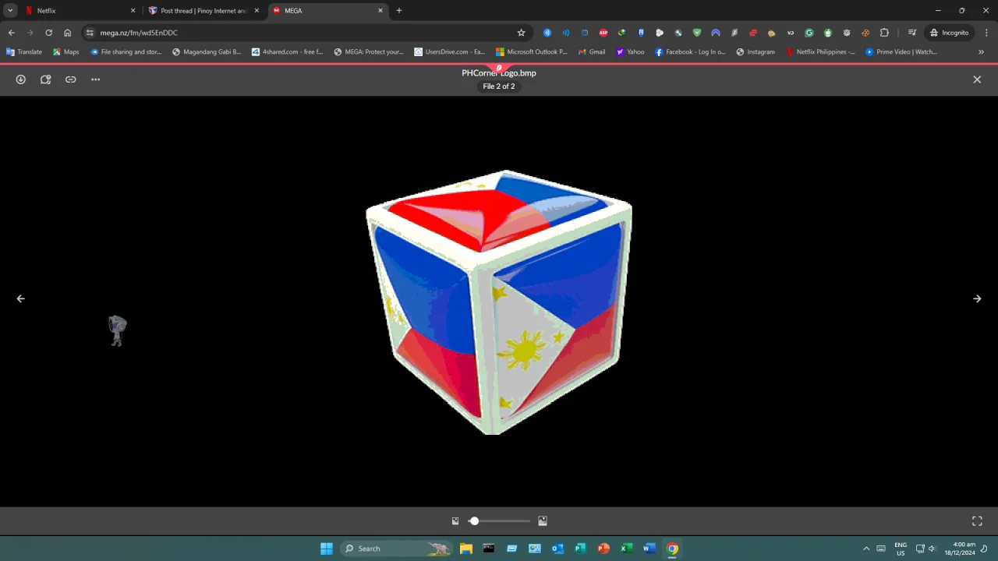The height and width of the screenshot is (561, 998).
Task: Open the Translate bookmark
Action: (24, 52)
